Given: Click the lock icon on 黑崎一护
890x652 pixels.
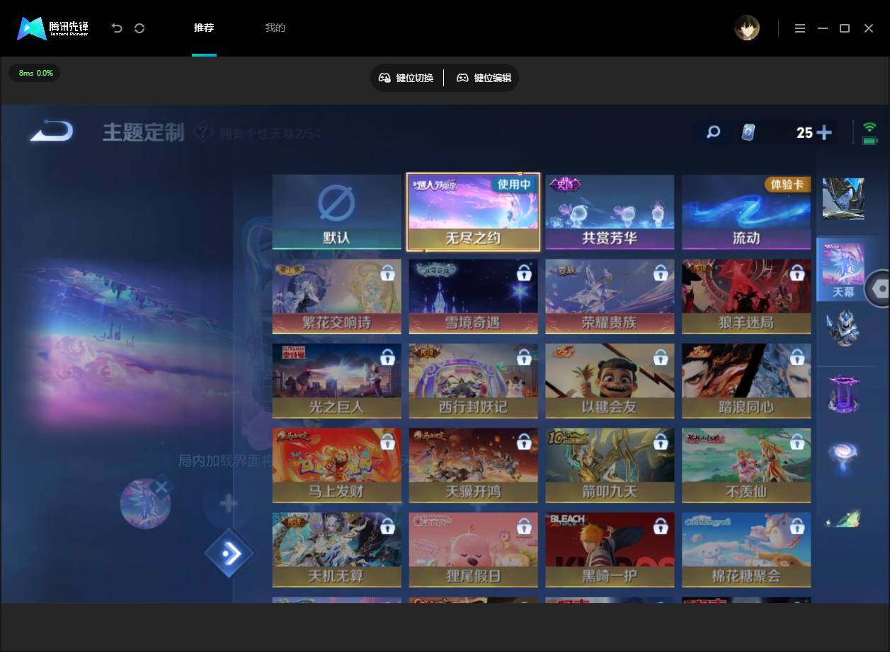Looking at the screenshot, I should coord(661,527).
